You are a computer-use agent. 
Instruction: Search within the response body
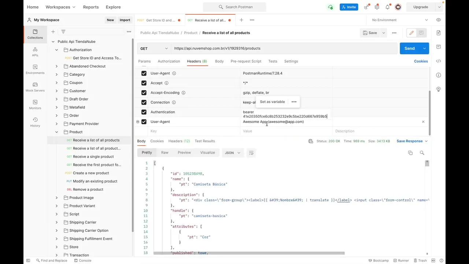pyautogui.click(x=422, y=153)
